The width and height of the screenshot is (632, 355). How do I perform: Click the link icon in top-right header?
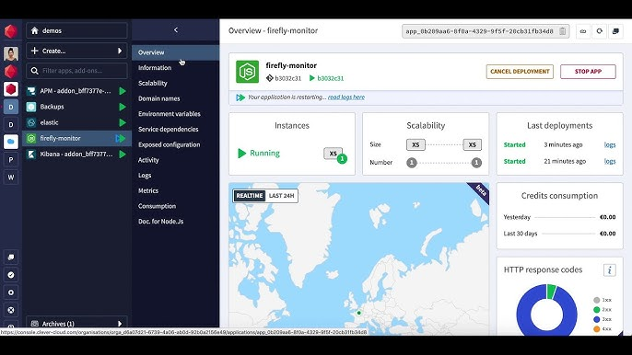[583, 31]
